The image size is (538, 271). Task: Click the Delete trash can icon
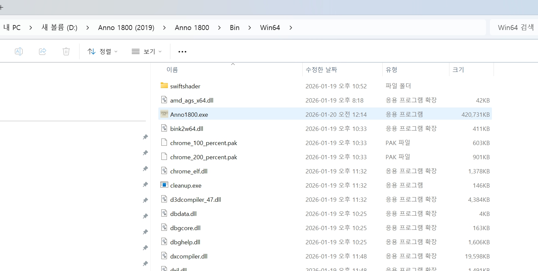[x=66, y=51]
